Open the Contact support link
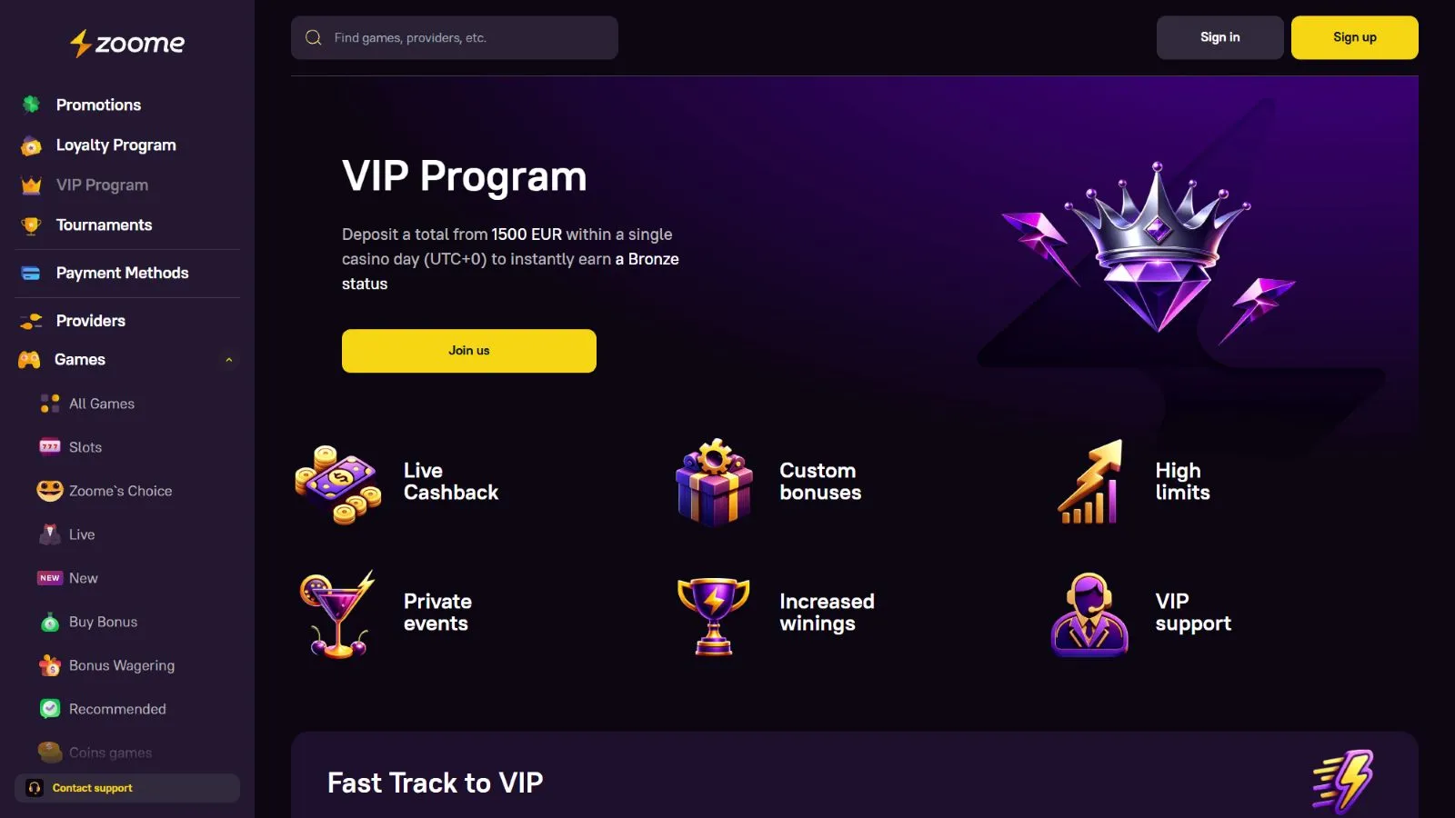The width and height of the screenshot is (1455, 818). (x=92, y=788)
